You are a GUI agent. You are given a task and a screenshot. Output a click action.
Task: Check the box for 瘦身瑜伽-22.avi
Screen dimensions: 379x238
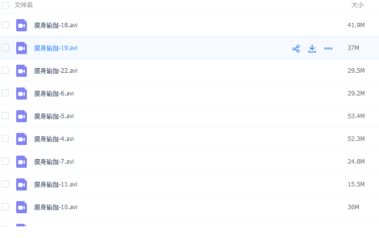(5, 70)
